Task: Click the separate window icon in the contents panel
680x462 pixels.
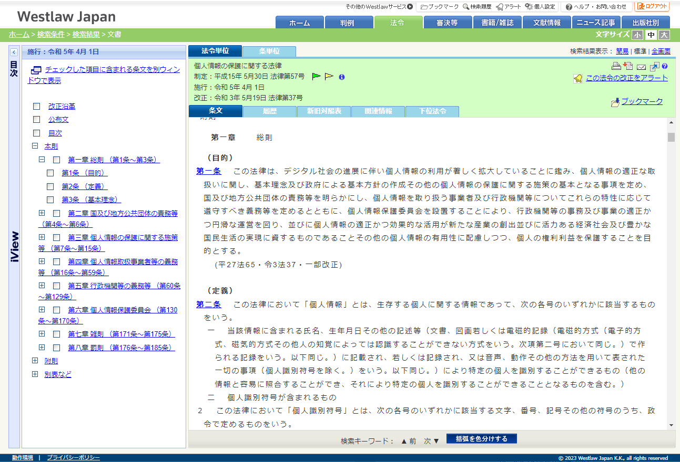Action: tap(36, 70)
